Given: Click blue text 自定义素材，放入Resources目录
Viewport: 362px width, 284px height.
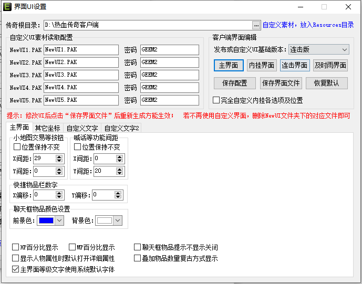Looking at the screenshot, I should pos(308,25).
